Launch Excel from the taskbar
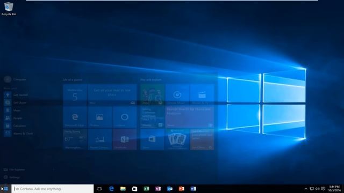 pos(146,189)
